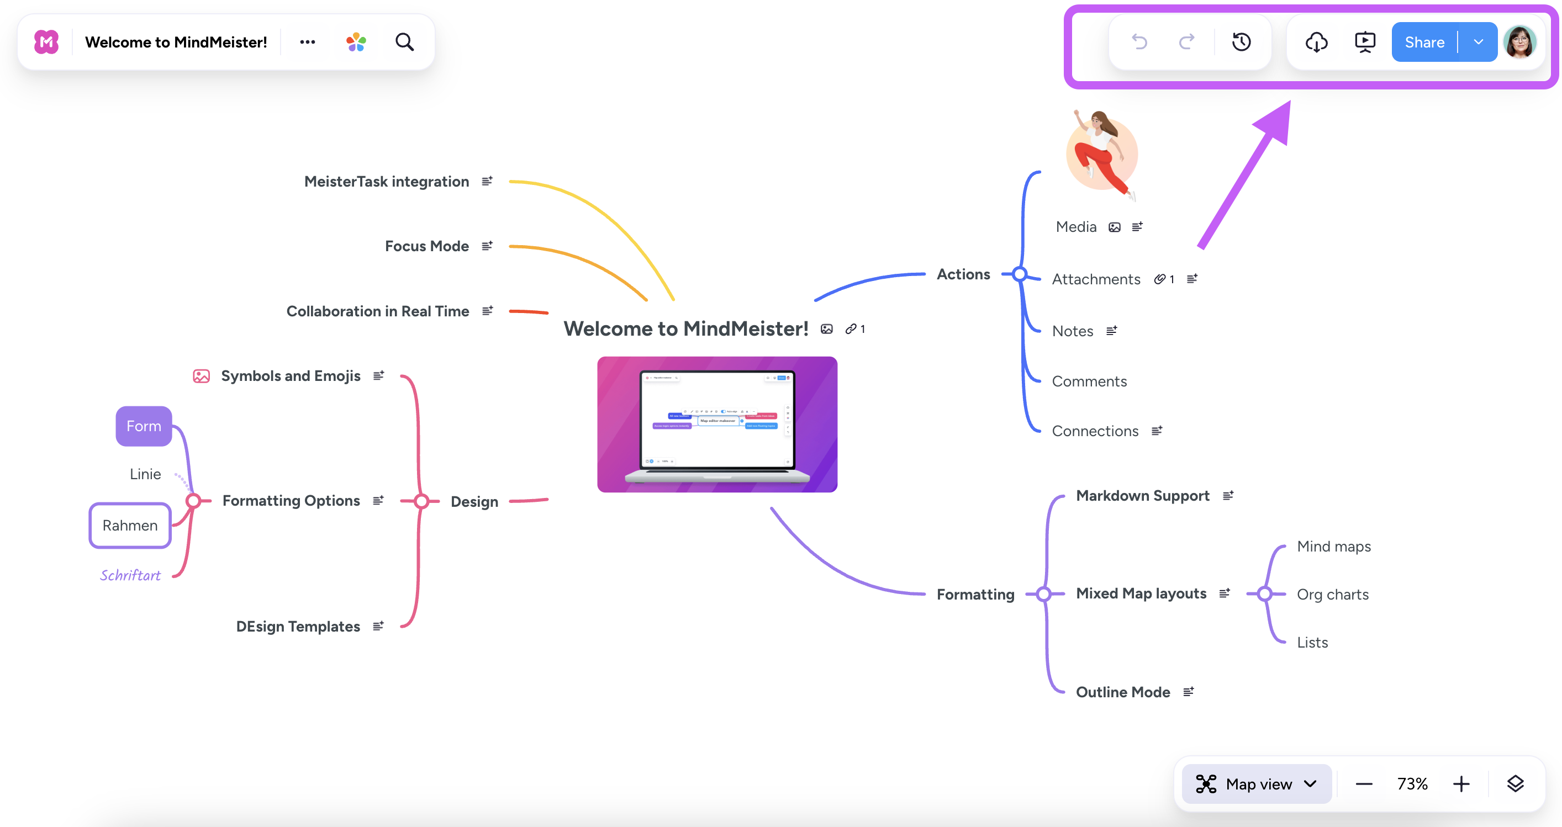Open the version history clock icon
Image resolution: width=1562 pixels, height=827 pixels.
pyautogui.click(x=1241, y=42)
